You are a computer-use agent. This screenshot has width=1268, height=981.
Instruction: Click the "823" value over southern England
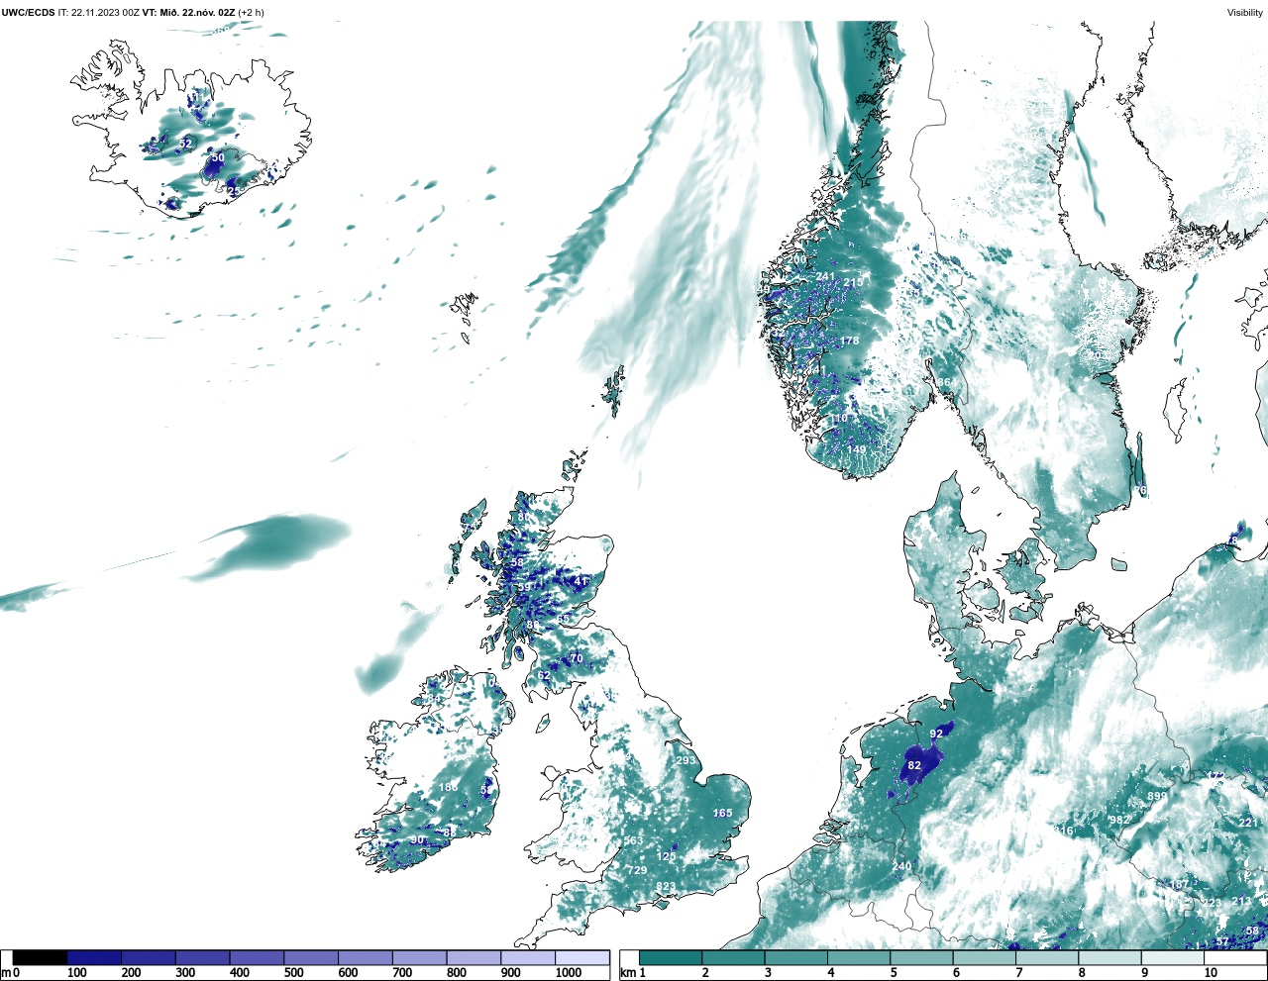click(x=666, y=886)
